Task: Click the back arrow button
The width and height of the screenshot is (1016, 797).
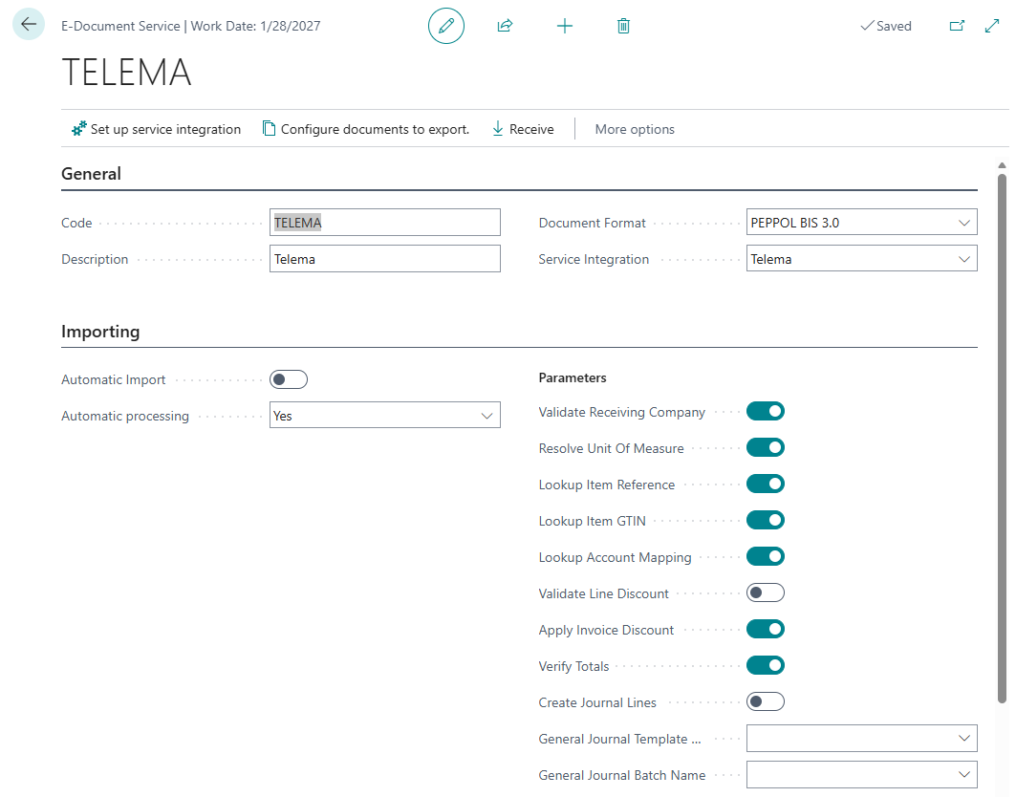Action: coord(29,25)
